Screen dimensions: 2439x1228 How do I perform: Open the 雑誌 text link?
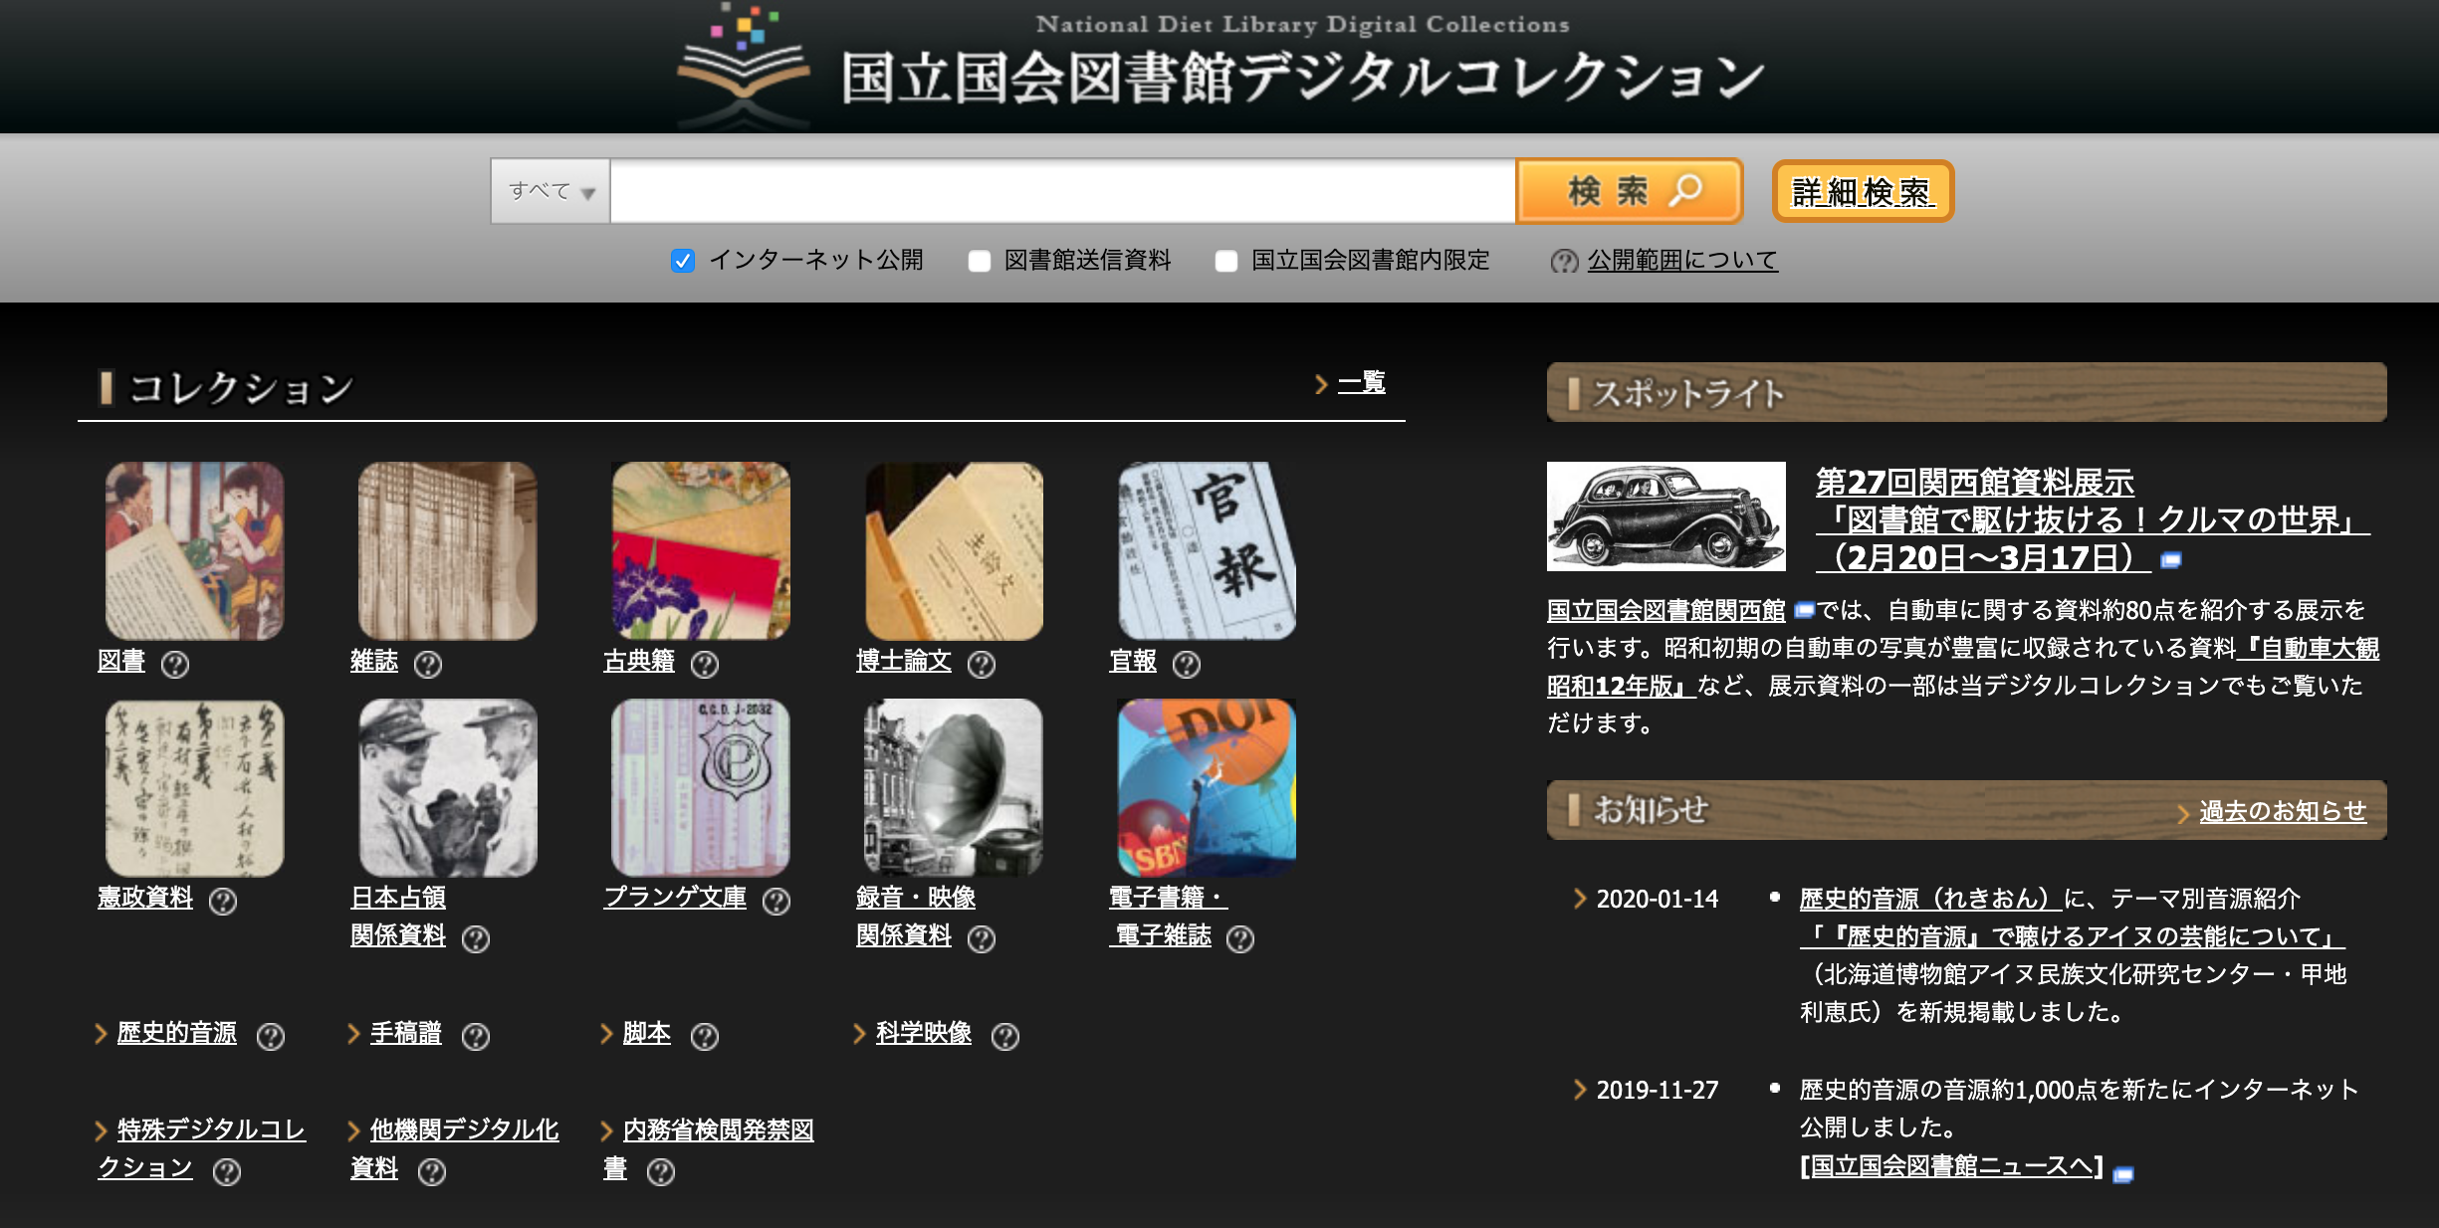click(x=374, y=661)
